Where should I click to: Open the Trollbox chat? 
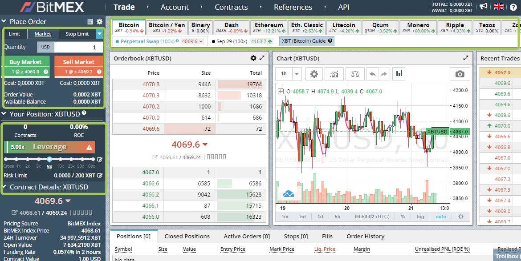[507, 256]
